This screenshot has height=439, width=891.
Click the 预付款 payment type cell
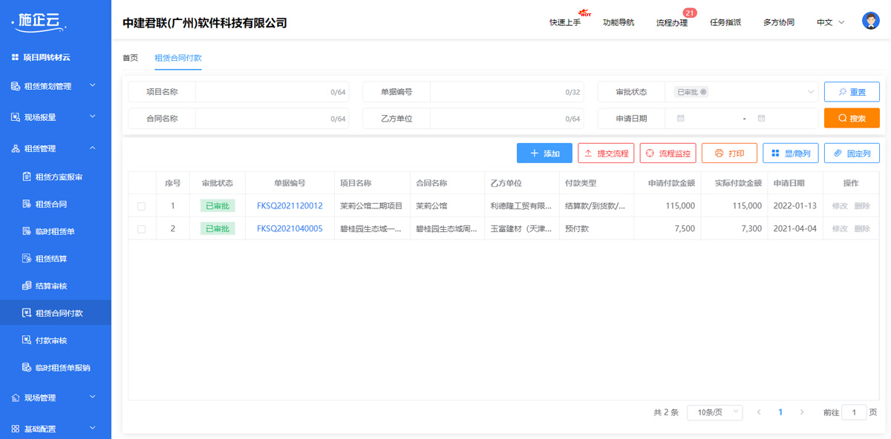pos(577,229)
